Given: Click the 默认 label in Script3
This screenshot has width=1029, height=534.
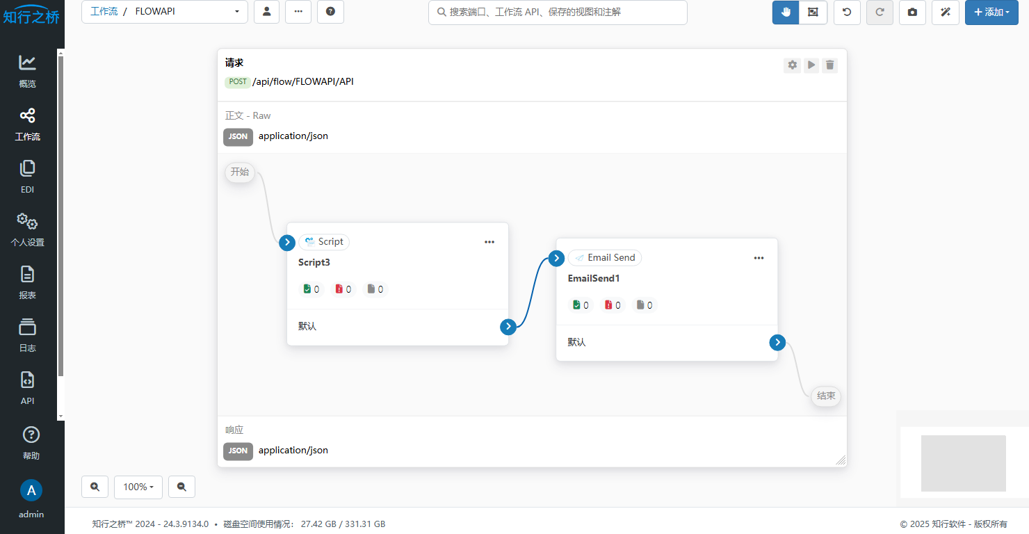Looking at the screenshot, I should tap(307, 327).
